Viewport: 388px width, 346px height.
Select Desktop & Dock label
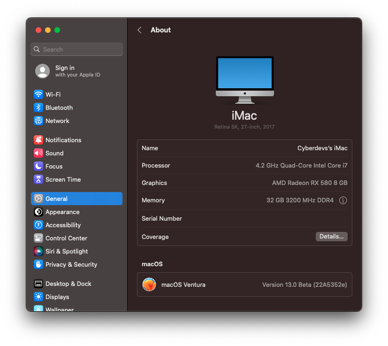tap(68, 284)
